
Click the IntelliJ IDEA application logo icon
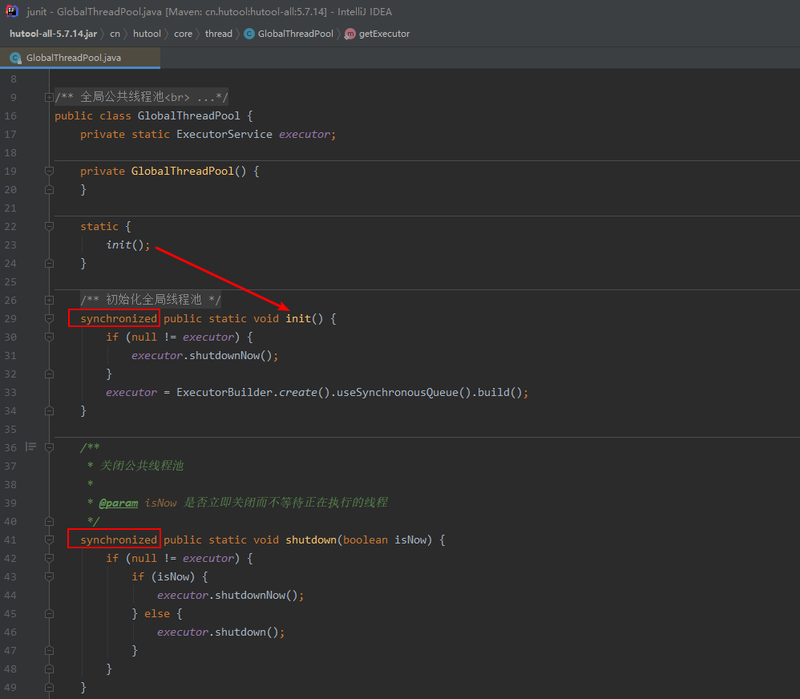coord(12,11)
